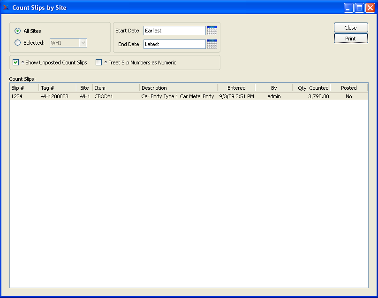378x298 pixels.
Task: Click the WH1 site cell in row
Action: 84,96
